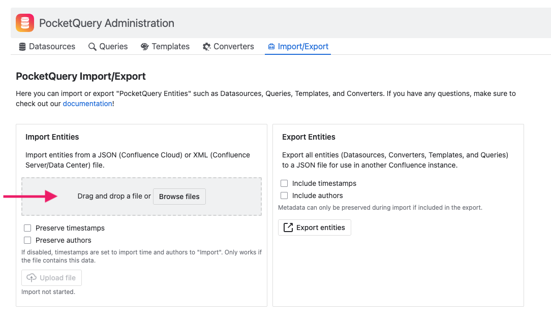551x325 pixels.
Task: Open the Datasources tab
Action: (x=47, y=47)
